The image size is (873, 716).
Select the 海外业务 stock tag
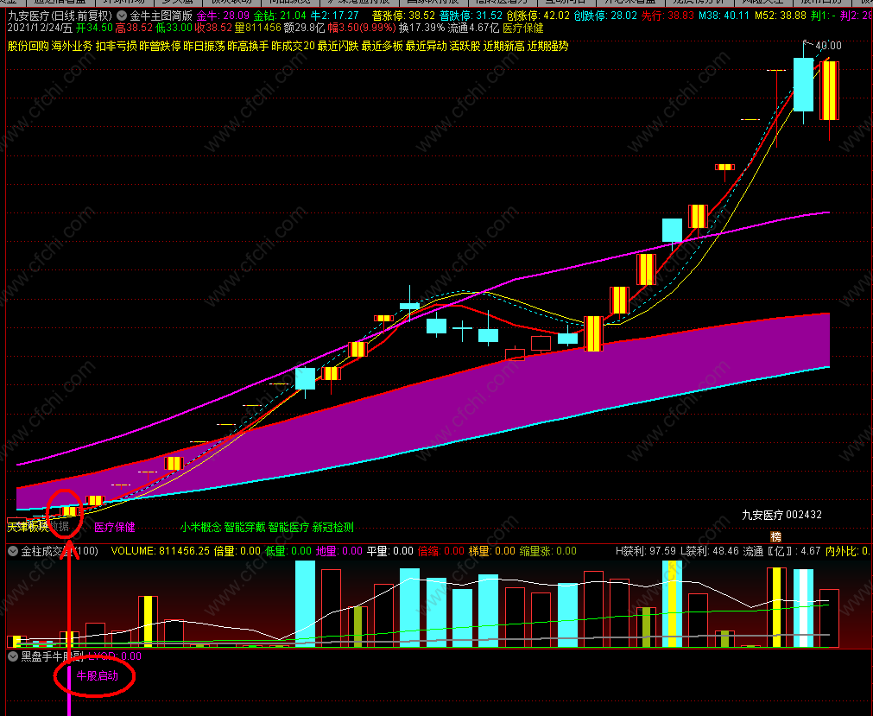72,47
